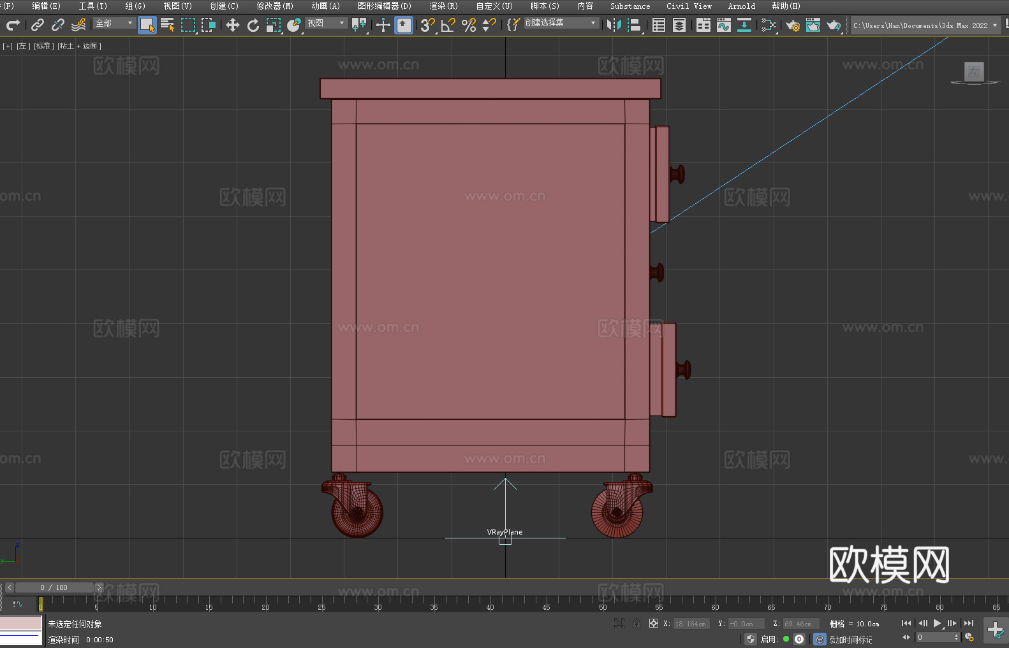The width and height of the screenshot is (1009, 648).
Task: Open the Curve Editor icon
Action: pos(724,25)
